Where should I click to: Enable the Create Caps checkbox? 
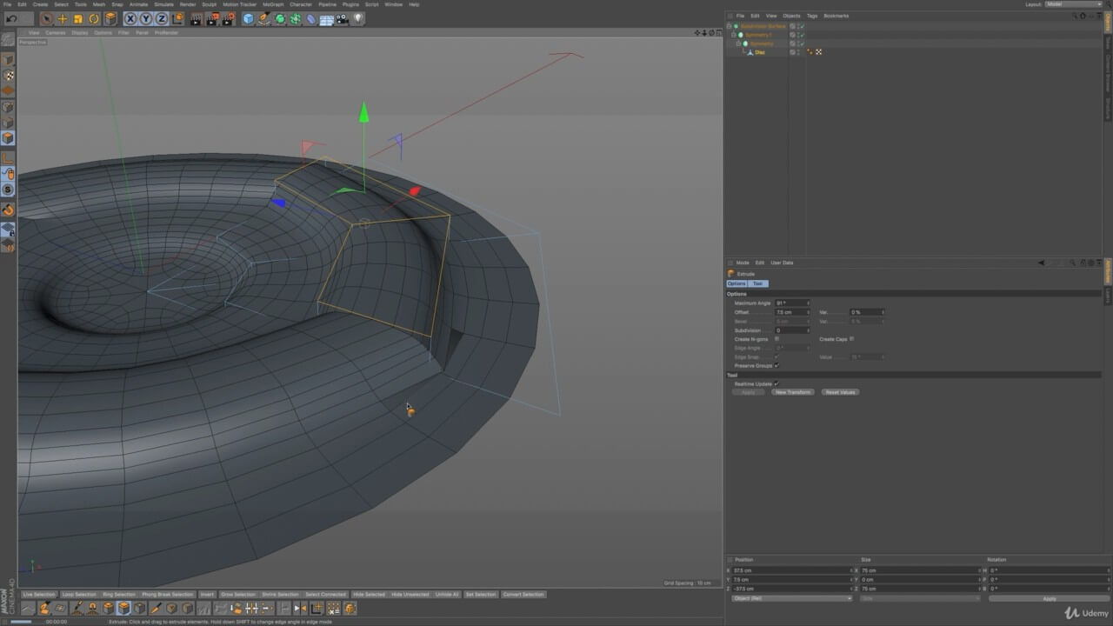pos(851,339)
